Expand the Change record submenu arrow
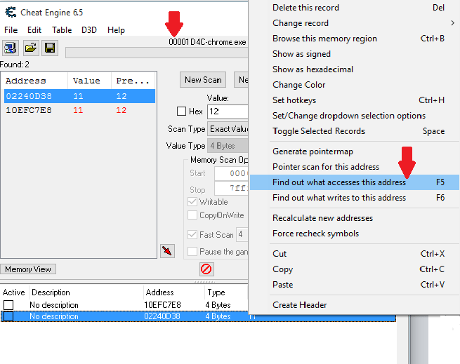 [453, 23]
